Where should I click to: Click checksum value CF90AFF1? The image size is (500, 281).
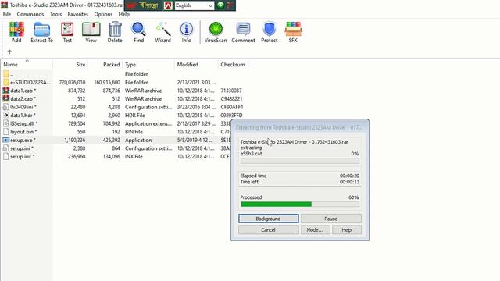(232, 107)
